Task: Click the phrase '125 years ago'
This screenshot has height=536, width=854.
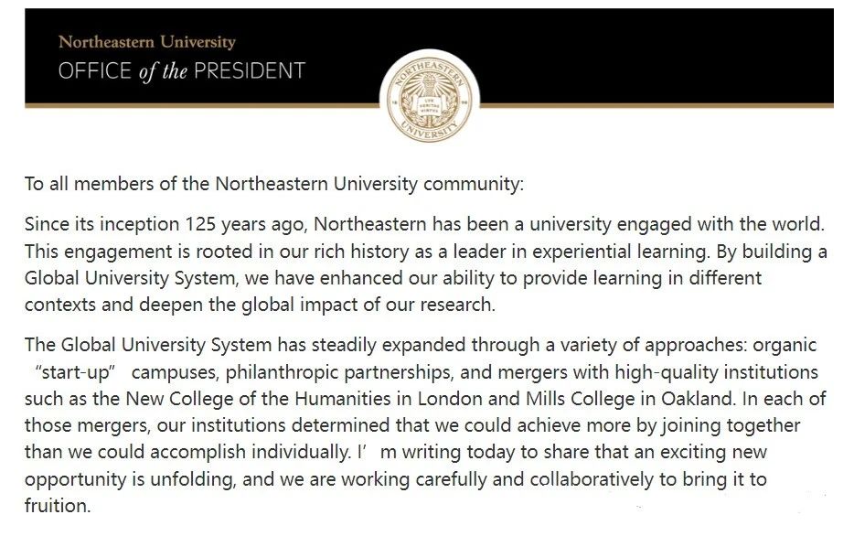Action: tap(244, 224)
